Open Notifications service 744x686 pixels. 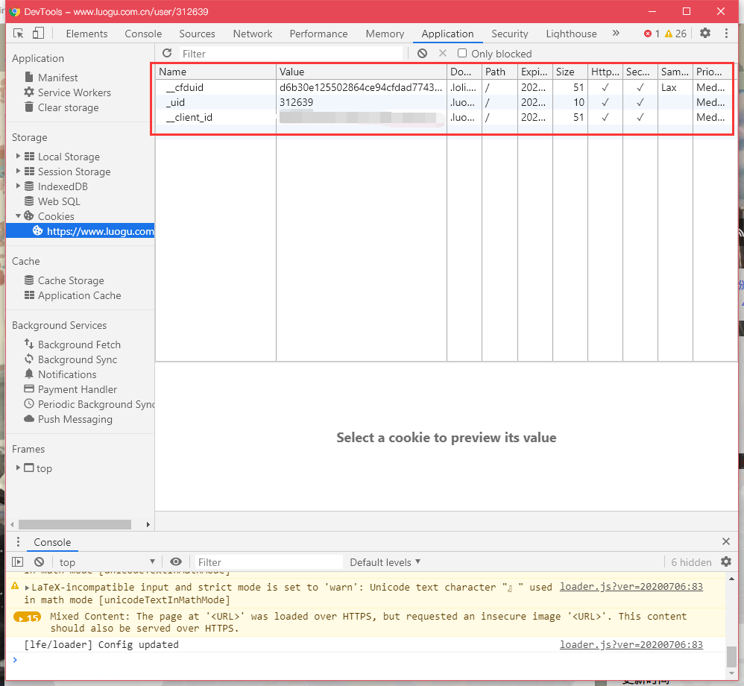(x=60, y=374)
